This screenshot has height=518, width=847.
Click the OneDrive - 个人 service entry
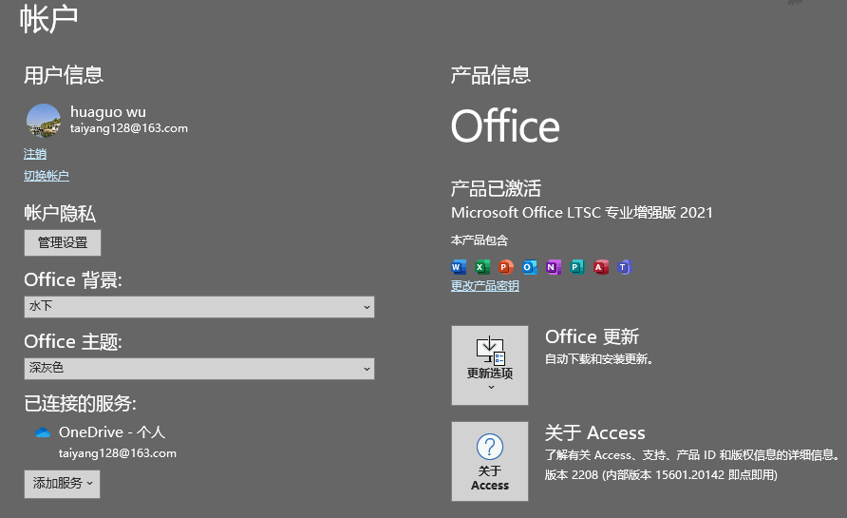(x=112, y=432)
